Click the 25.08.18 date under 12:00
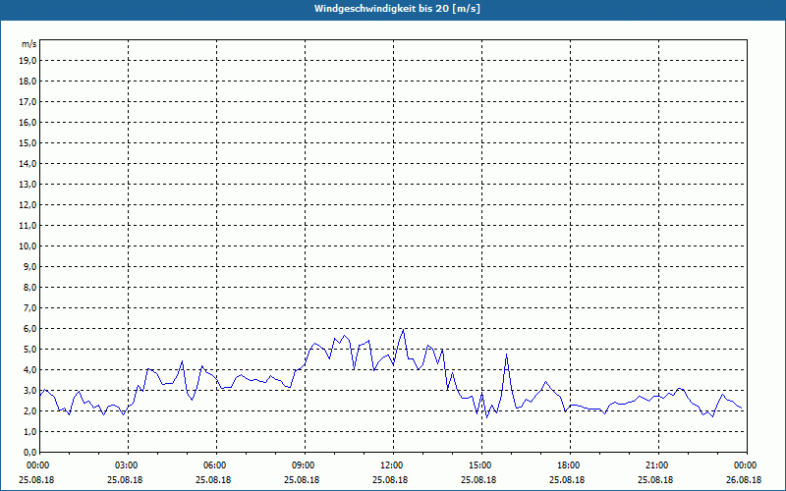 pos(390,480)
